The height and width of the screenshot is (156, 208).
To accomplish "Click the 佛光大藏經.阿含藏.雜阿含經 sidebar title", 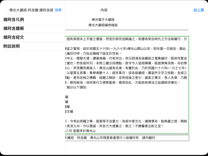I will [x=31, y=10].
